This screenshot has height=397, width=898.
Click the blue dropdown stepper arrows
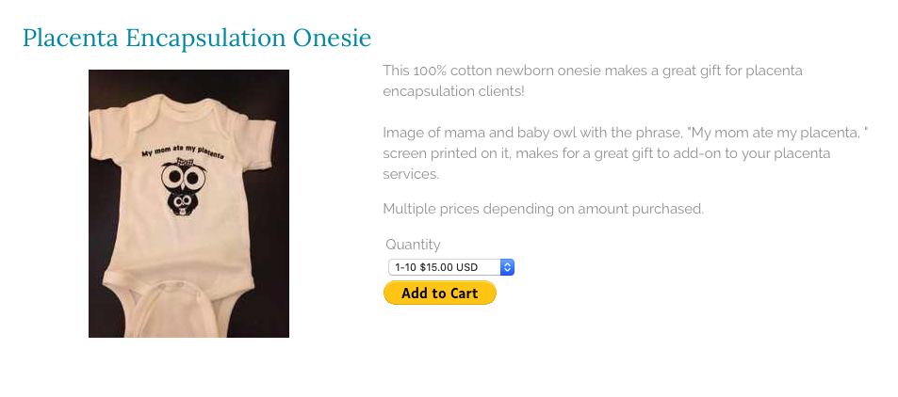[x=507, y=267]
